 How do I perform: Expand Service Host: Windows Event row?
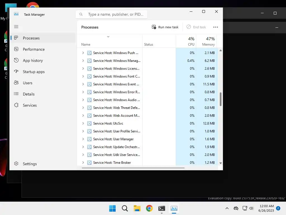[83, 84]
